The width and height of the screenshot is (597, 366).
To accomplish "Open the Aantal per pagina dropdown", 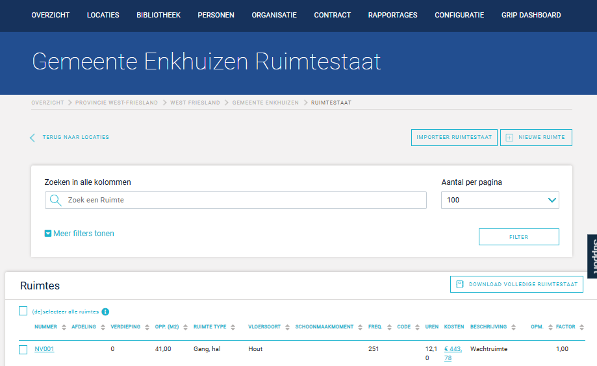I will pyautogui.click(x=500, y=200).
